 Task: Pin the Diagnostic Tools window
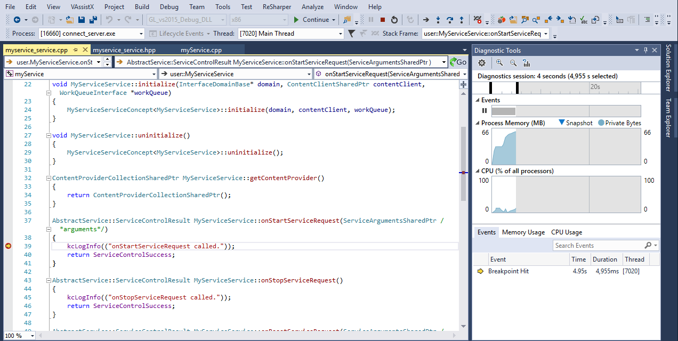tap(645, 50)
